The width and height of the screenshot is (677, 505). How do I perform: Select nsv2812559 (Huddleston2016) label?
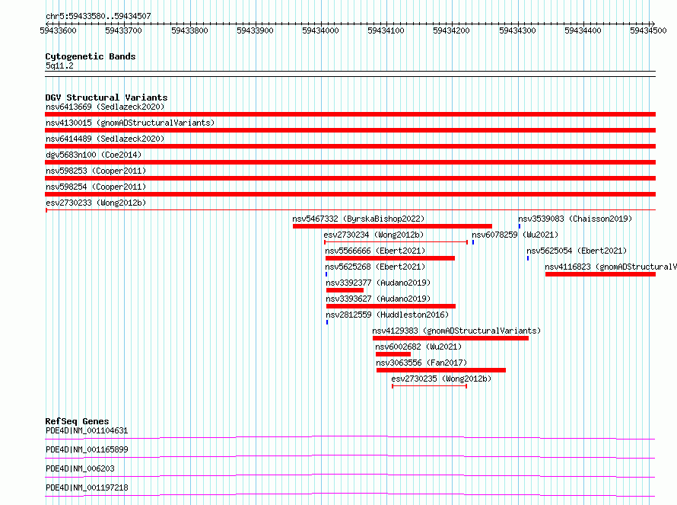[x=387, y=315]
